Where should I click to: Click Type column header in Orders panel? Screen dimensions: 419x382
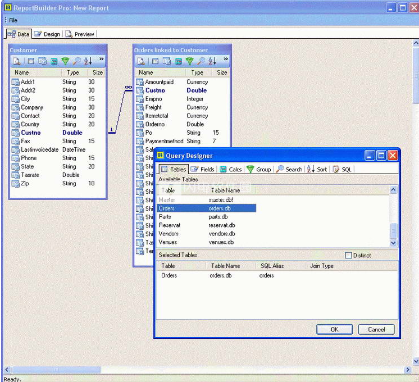coord(198,72)
